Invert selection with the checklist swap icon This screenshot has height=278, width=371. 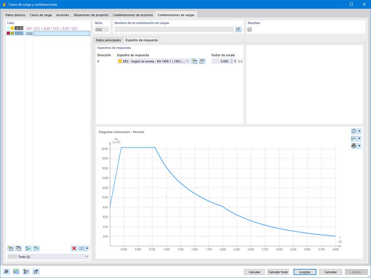tap(37, 248)
